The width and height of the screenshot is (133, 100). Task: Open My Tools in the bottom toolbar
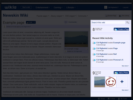tap(122, 99)
